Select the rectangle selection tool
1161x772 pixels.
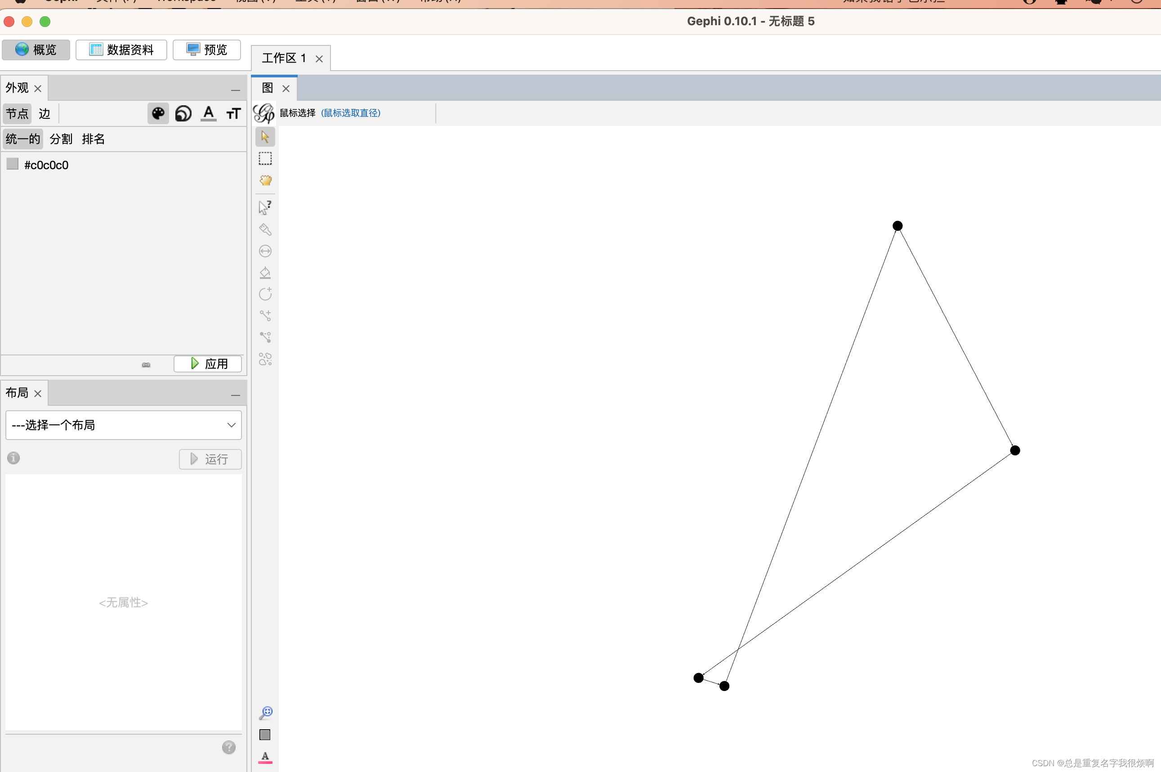coord(265,158)
